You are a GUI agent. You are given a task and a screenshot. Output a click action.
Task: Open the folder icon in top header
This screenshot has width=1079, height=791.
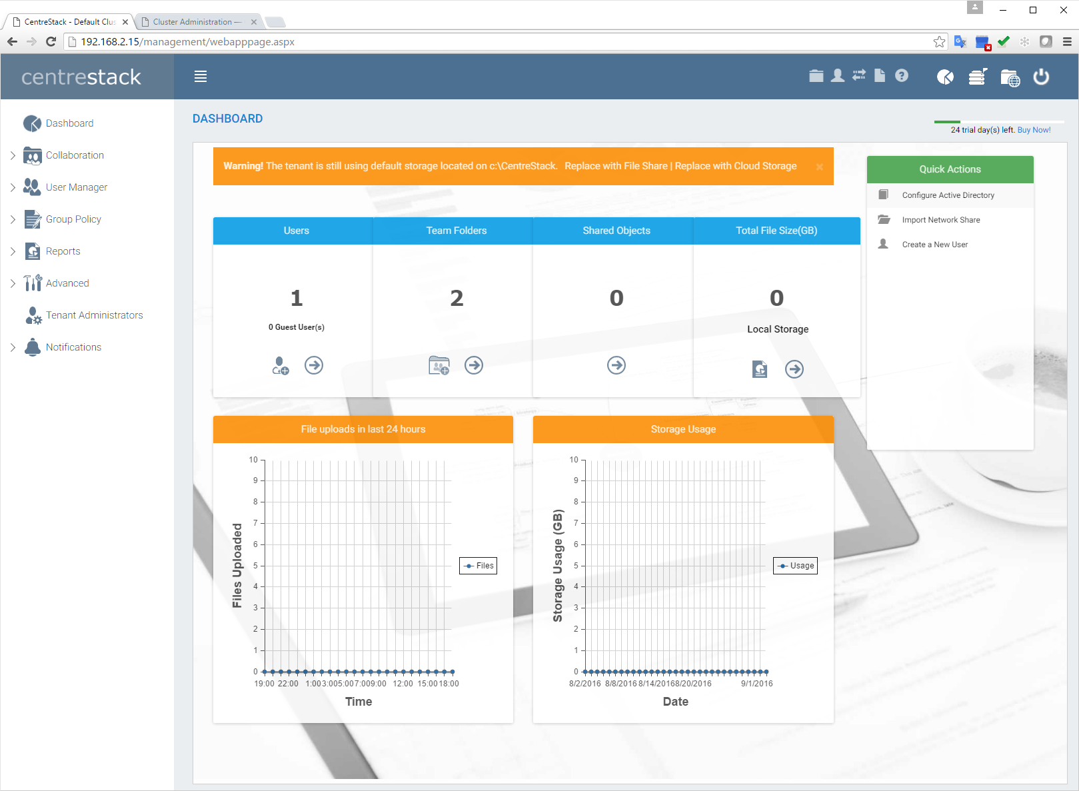[816, 75]
